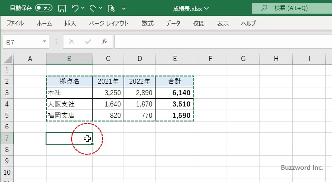
Task: Click the print preview page icon
Action: pos(111,9)
